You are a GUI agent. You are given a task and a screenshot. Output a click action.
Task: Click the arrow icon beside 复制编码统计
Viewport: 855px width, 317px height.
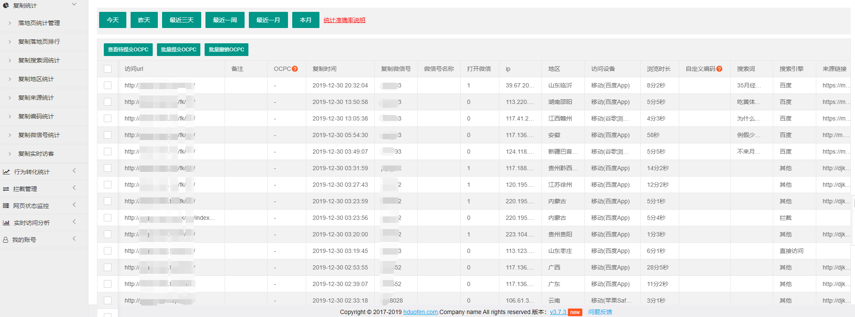coord(10,116)
